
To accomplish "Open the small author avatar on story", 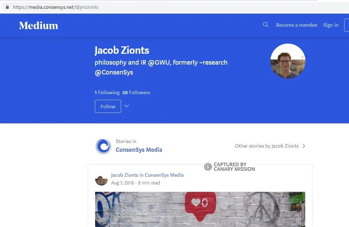I will pyautogui.click(x=101, y=179).
